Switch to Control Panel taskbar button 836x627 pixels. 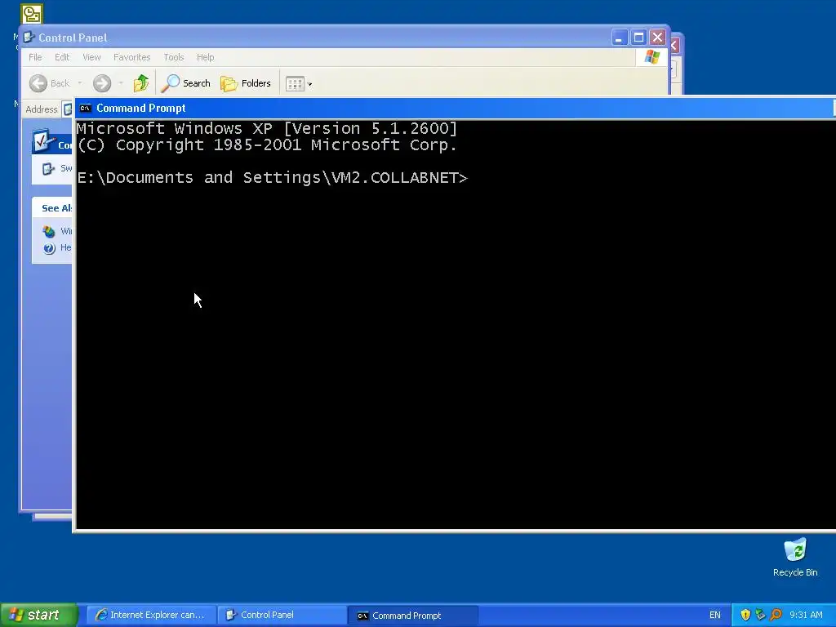[282, 616]
